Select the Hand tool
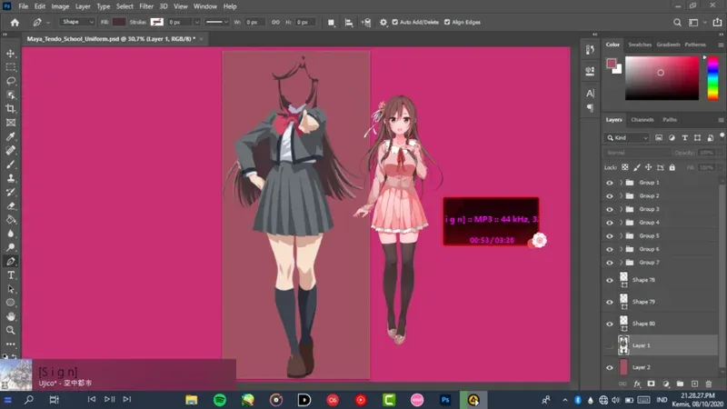The image size is (727, 409). tap(11, 316)
